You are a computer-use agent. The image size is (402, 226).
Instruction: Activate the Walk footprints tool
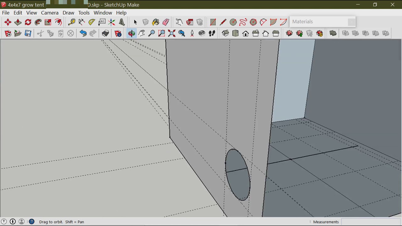tap(212, 33)
